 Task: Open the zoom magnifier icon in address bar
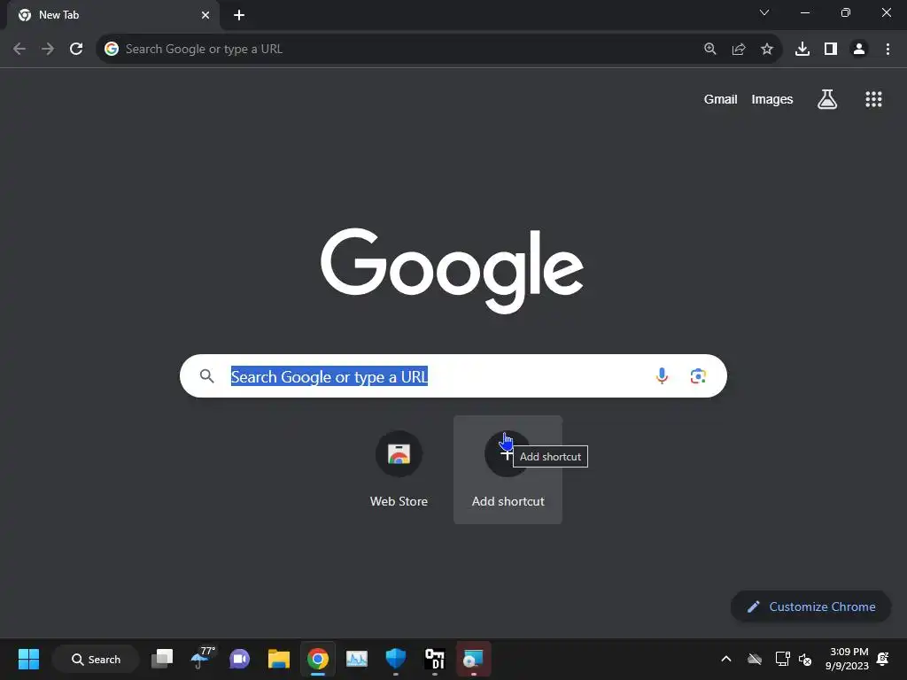click(x=710, y=50)
